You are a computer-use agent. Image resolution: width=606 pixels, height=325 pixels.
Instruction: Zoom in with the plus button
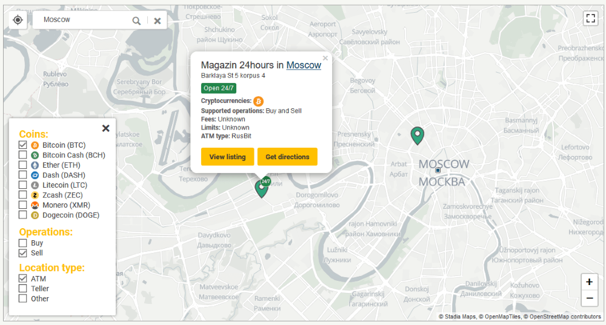590,282
